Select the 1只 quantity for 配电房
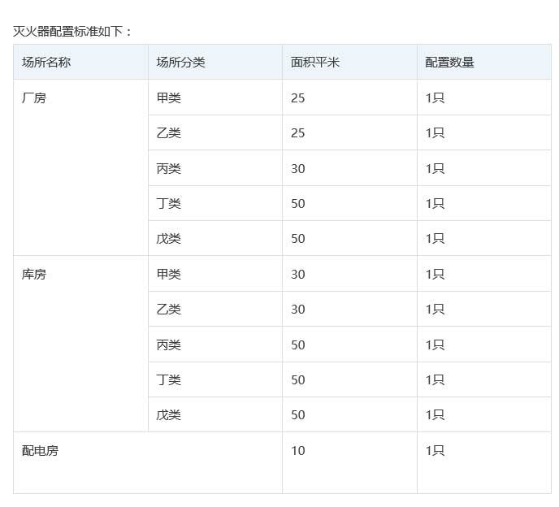Viewport: 559px width, 507px height. click(x=435, y=450)
